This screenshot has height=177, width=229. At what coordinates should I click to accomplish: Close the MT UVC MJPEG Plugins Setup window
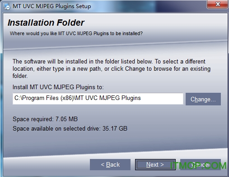click(217, 4)
